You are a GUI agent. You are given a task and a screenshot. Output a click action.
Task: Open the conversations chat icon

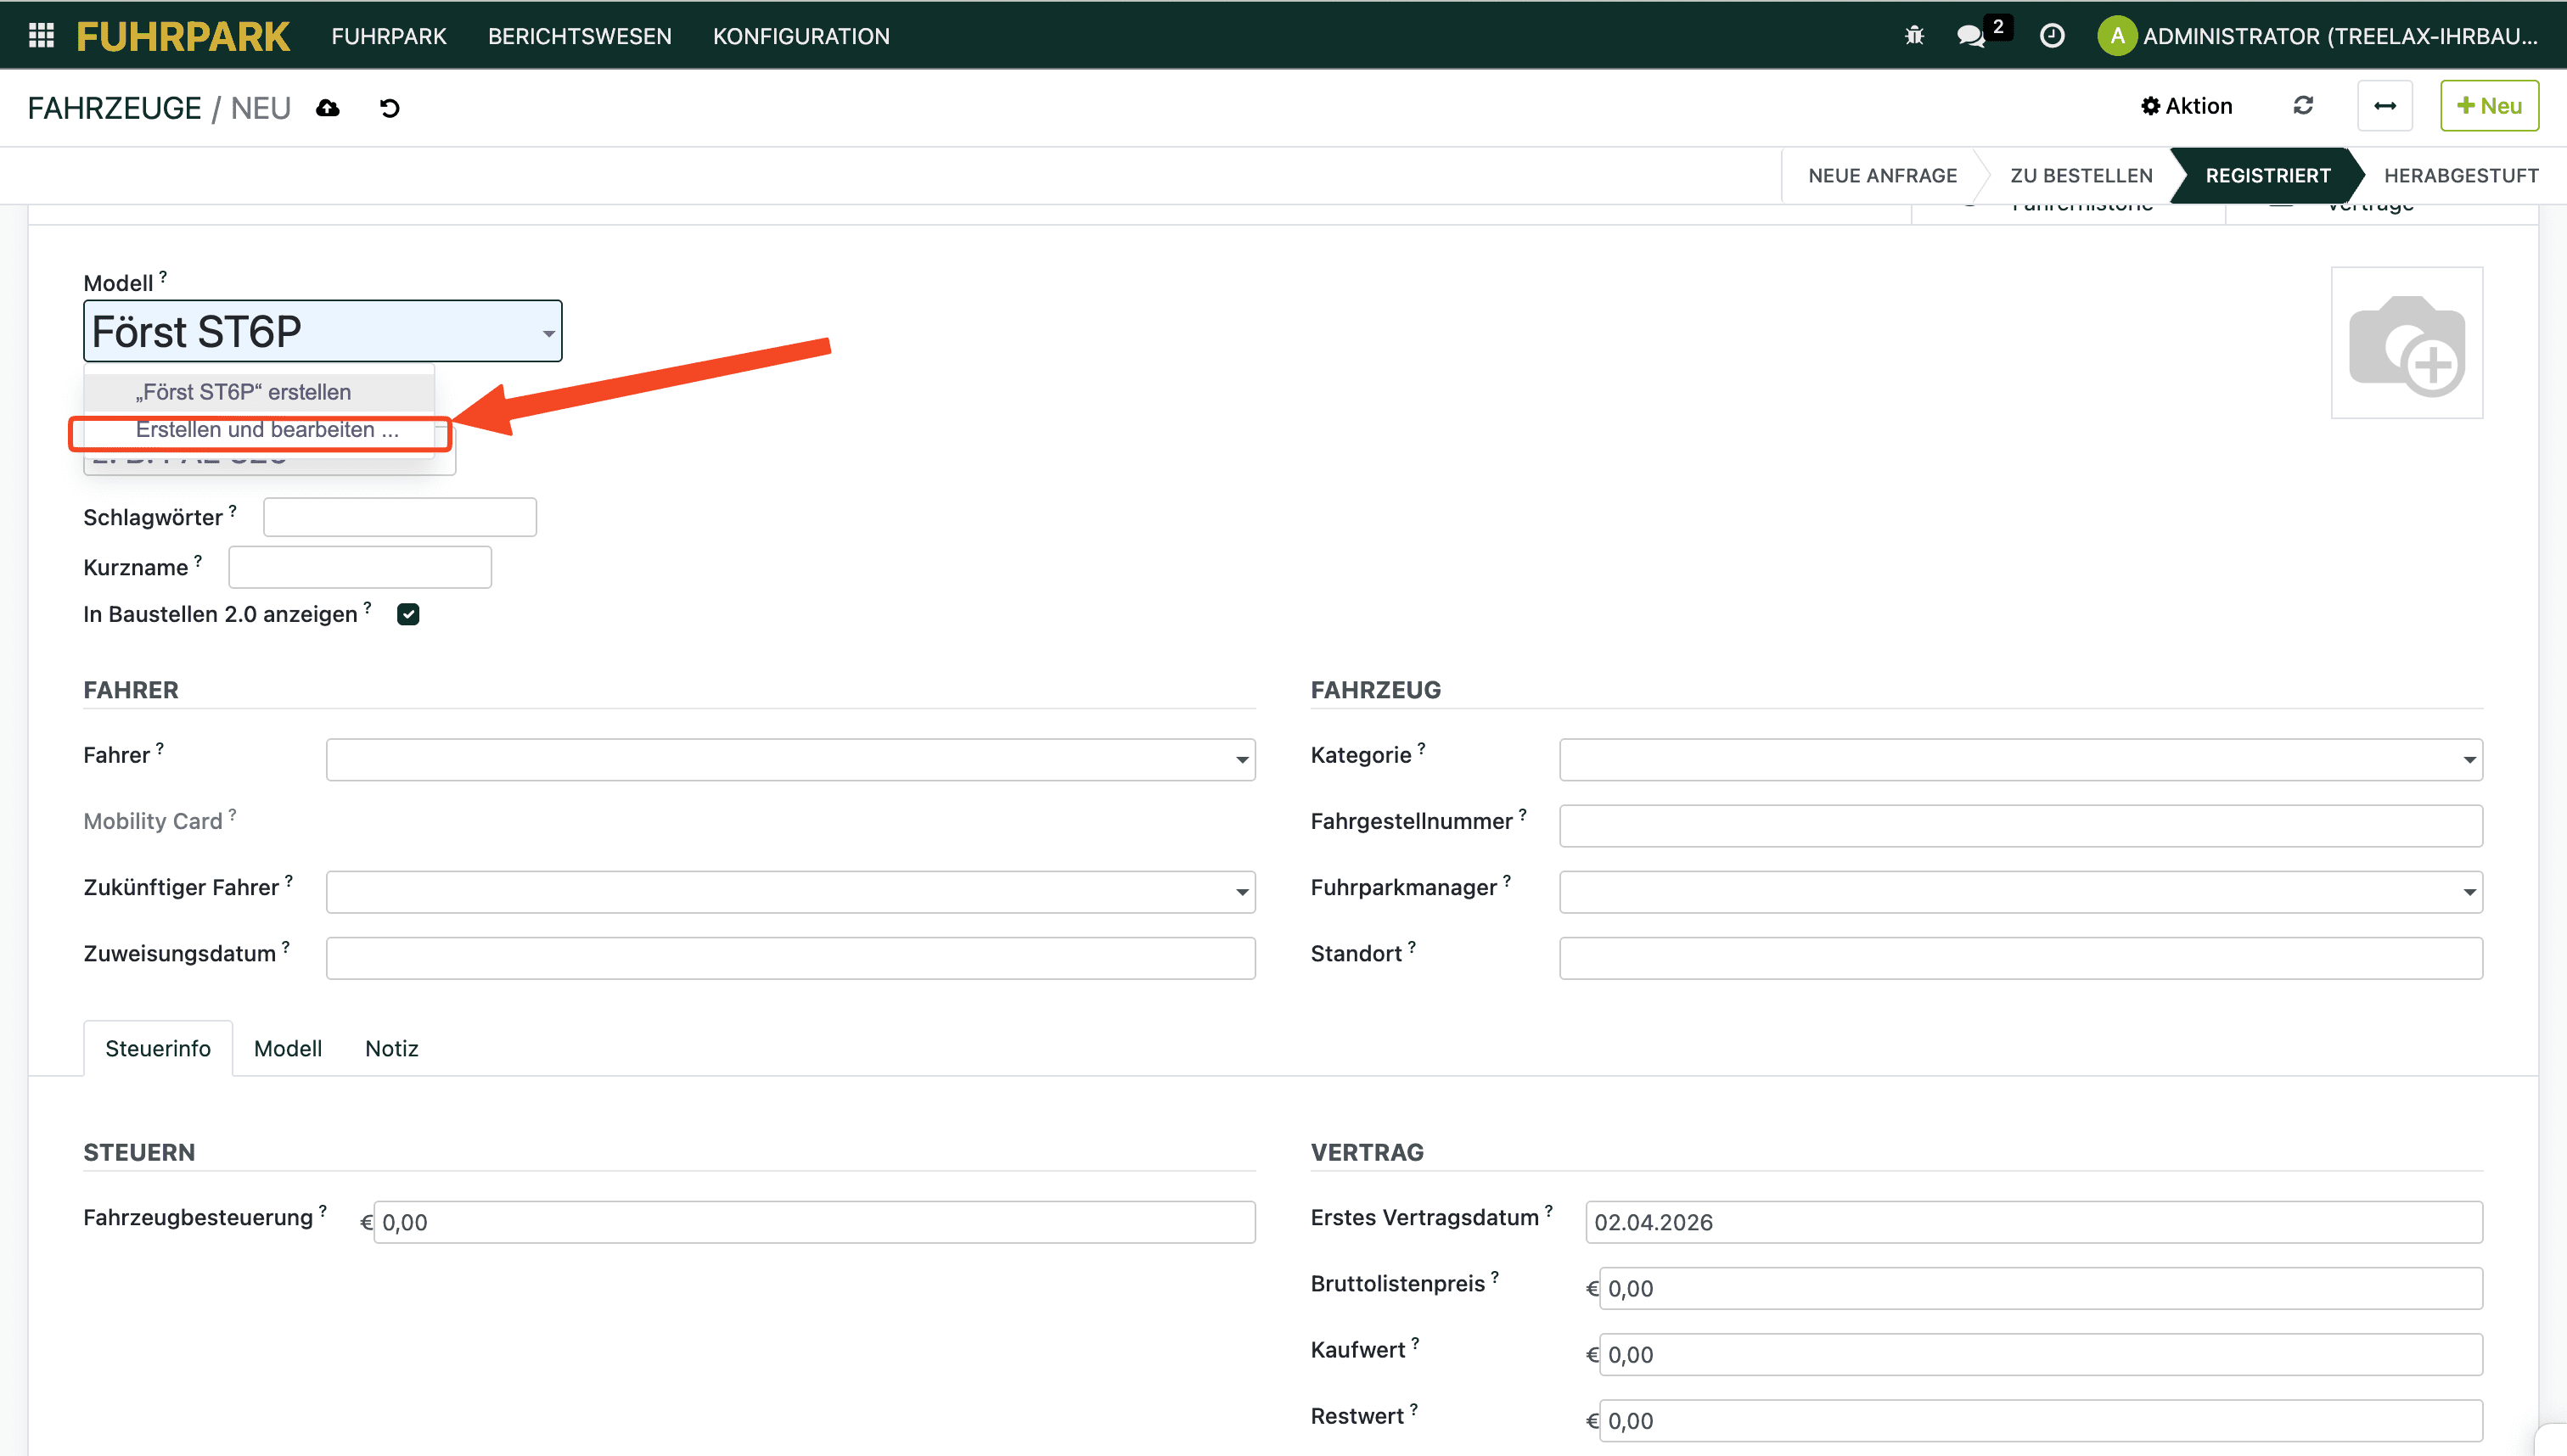[x=1969, y=36]
